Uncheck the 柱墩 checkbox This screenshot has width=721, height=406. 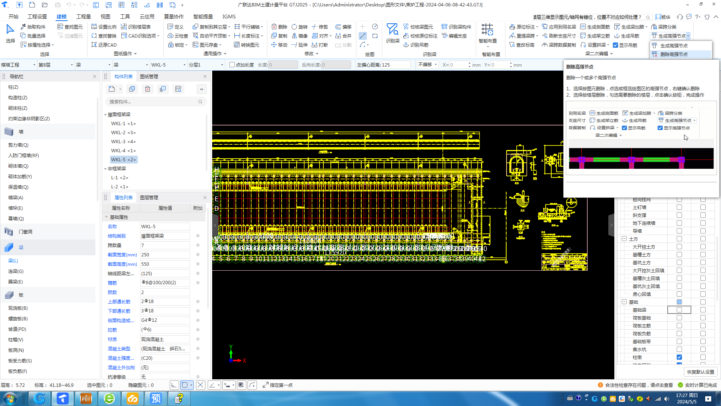point(679,357)
